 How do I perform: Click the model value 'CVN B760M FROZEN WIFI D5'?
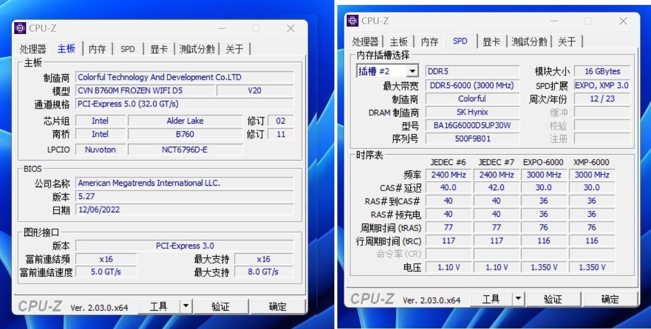click(145, 91)
